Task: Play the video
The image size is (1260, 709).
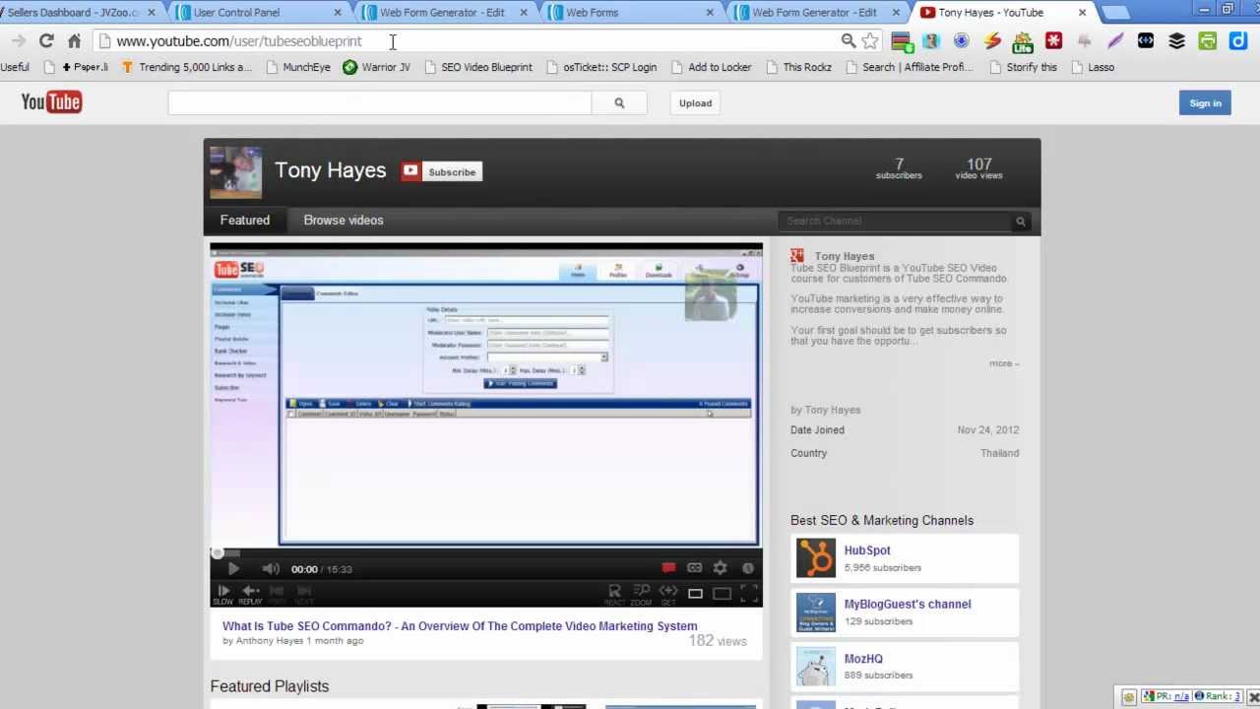Action: (233, 568)
